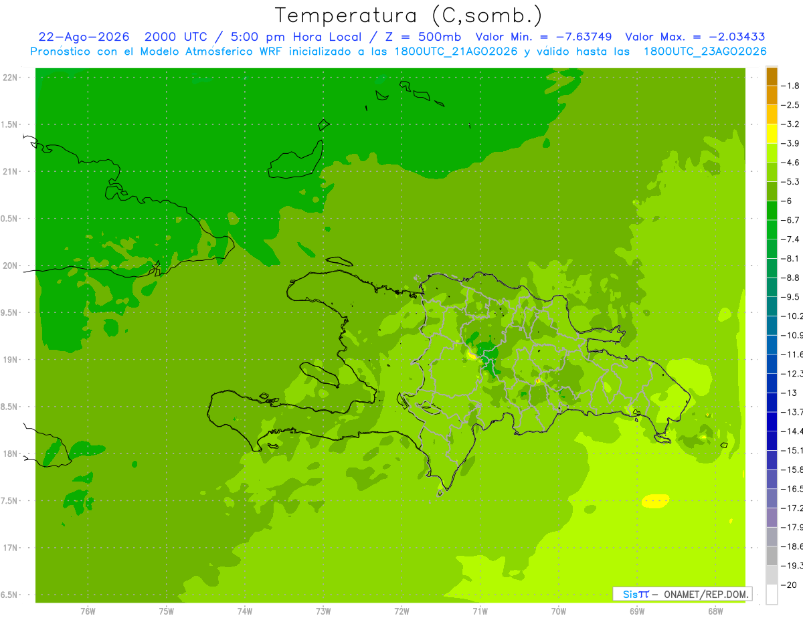Click the '76W' longitude label
The height and width of the screenshot is (620, 803).
click(88, 611)
